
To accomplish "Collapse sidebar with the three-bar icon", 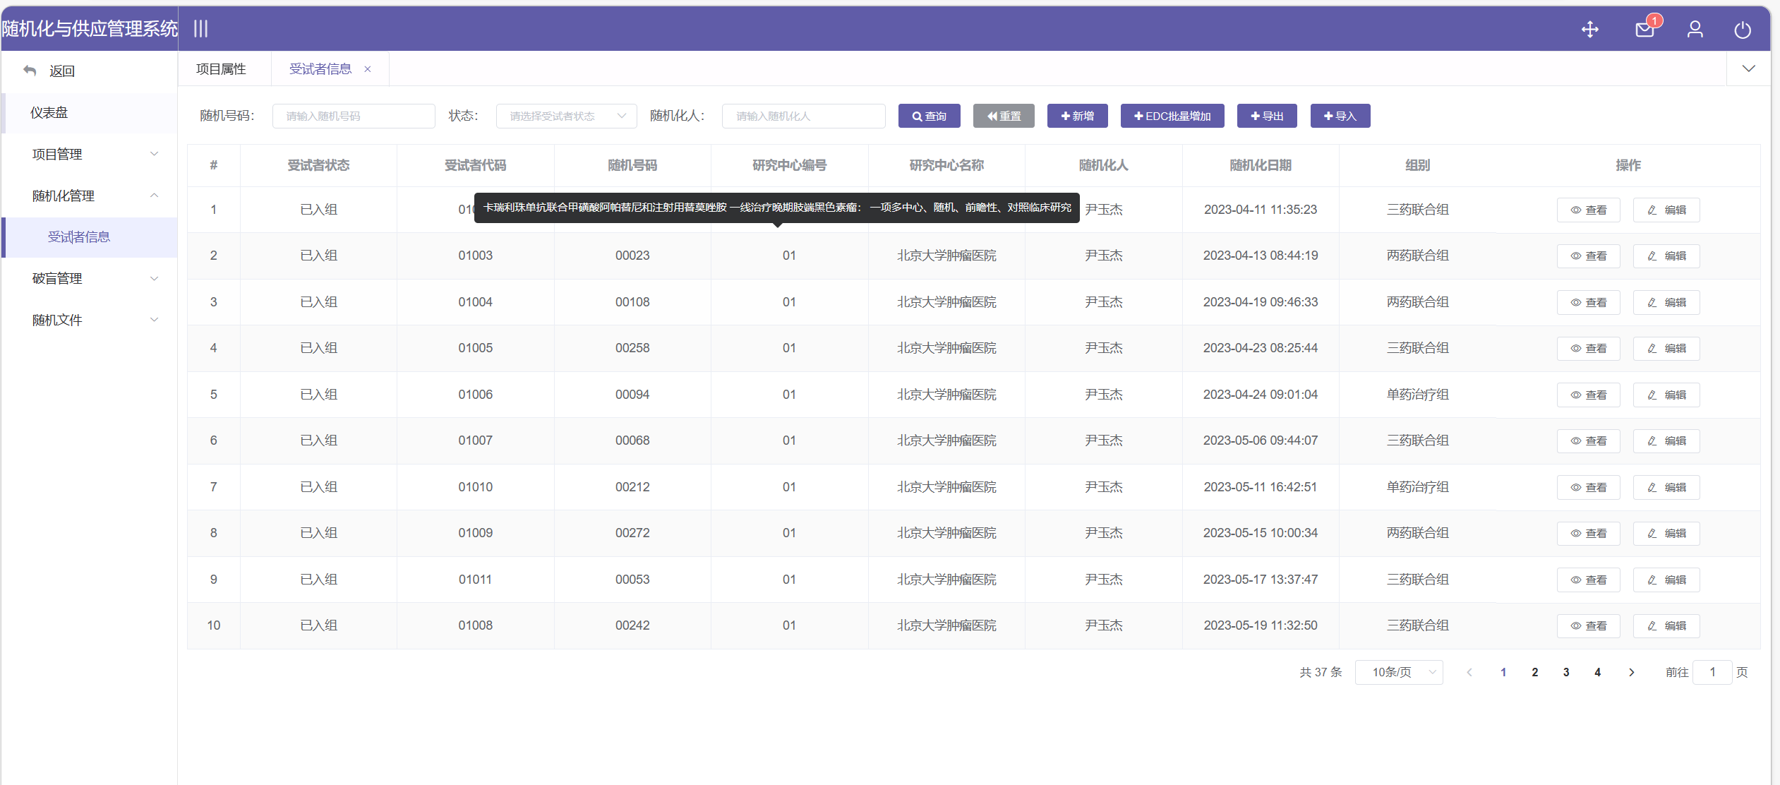I will [x=201, y=29].
